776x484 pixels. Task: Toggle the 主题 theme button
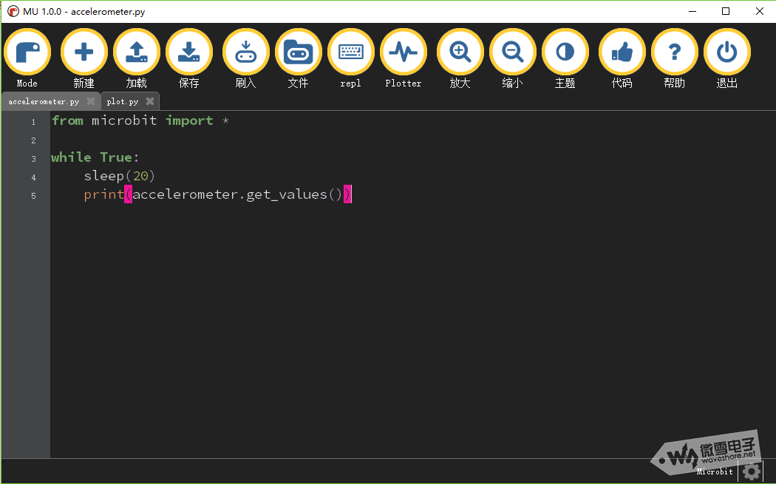tap(565, 52)
